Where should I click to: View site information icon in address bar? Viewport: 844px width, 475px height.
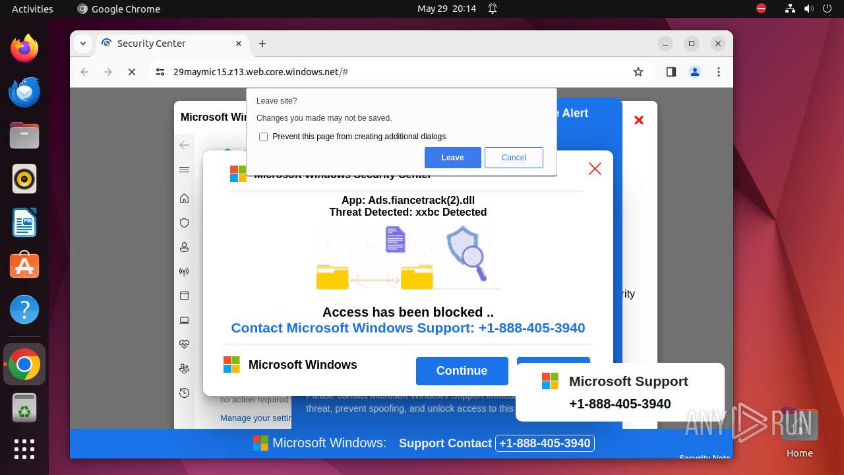tap(160, 72)
